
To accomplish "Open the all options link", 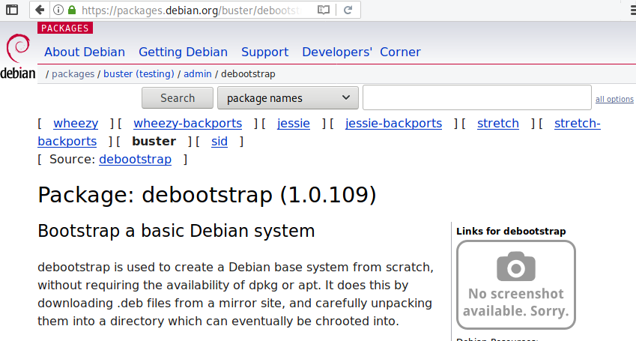I will (x=614, y=99).
